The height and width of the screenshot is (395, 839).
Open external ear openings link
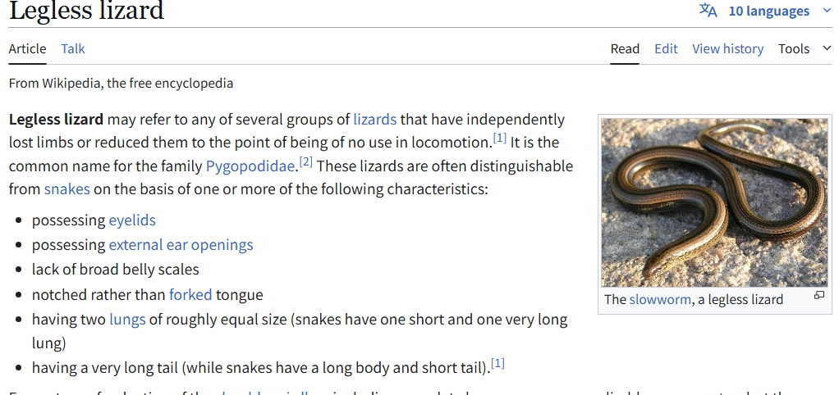[181, 245]
